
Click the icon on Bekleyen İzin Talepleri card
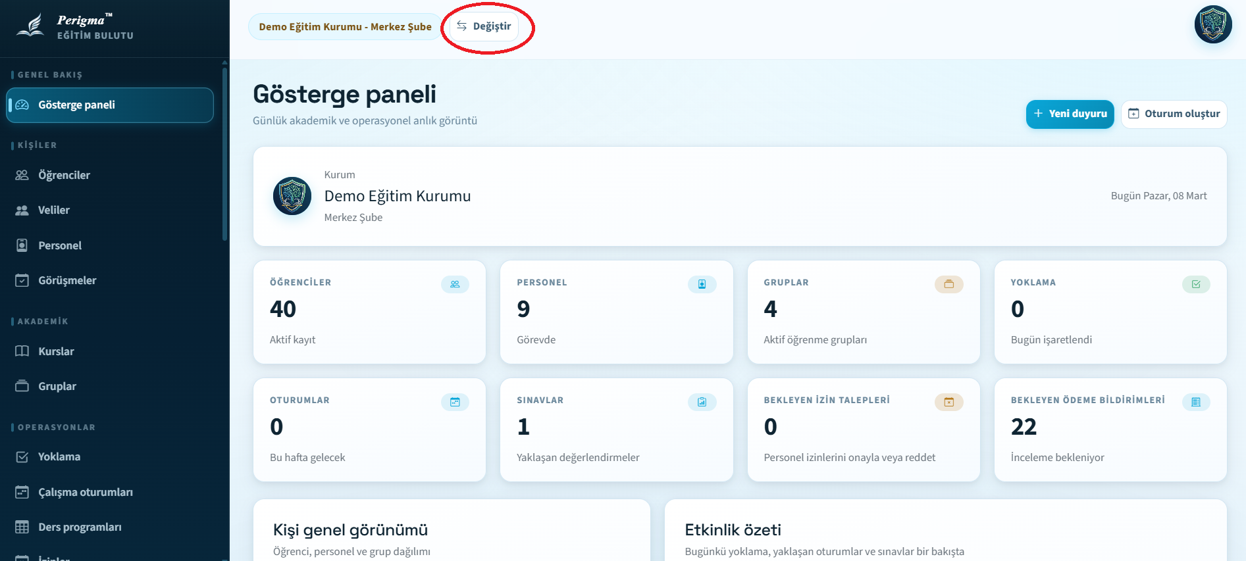point(948,402)
